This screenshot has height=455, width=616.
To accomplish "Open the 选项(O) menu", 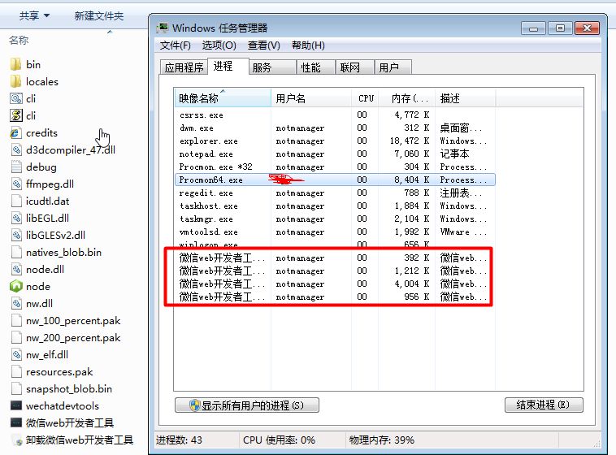I will click(x=219, y=45).
